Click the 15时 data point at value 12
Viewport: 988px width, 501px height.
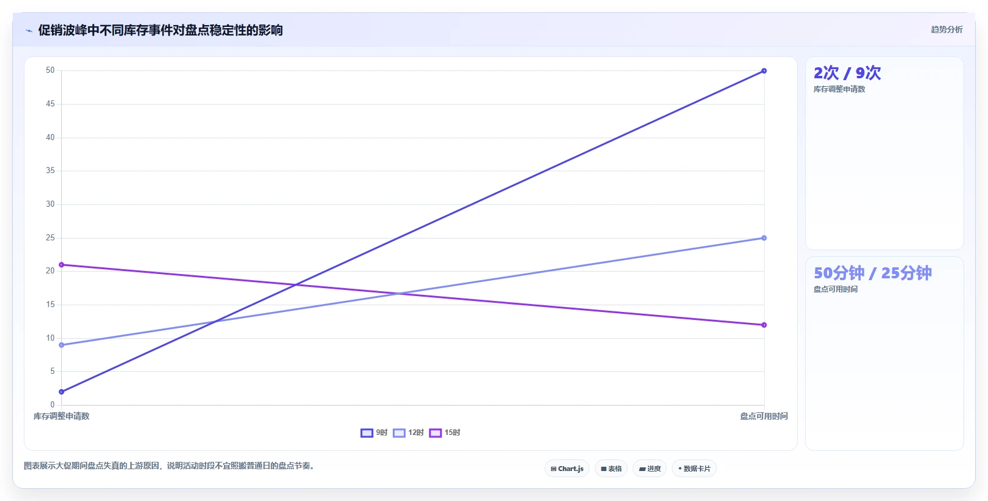pos(764,325)
